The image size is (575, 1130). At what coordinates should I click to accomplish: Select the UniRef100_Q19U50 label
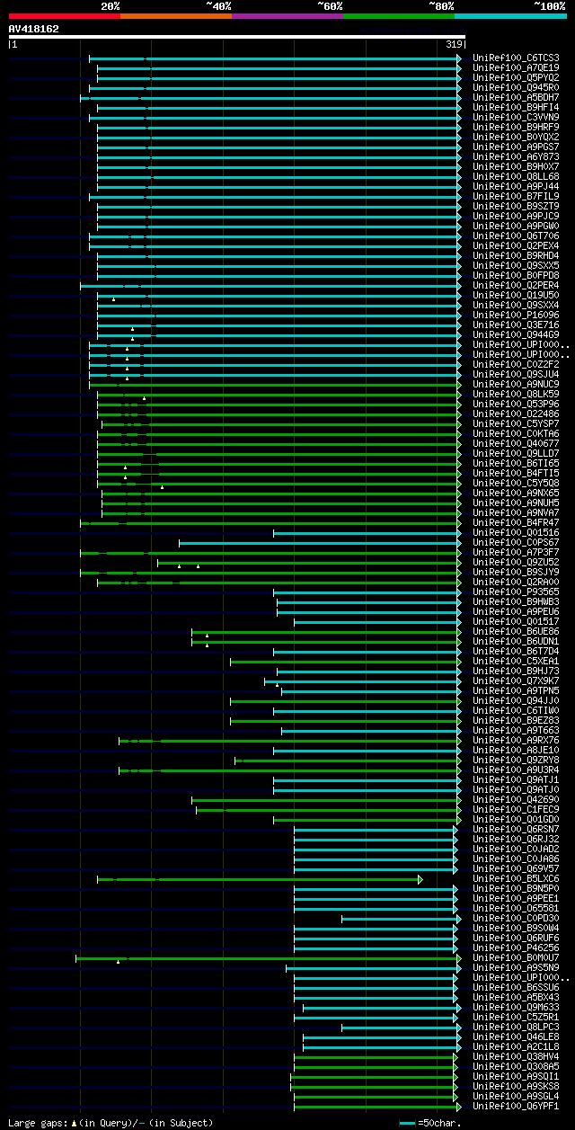[x=516, y=296]
